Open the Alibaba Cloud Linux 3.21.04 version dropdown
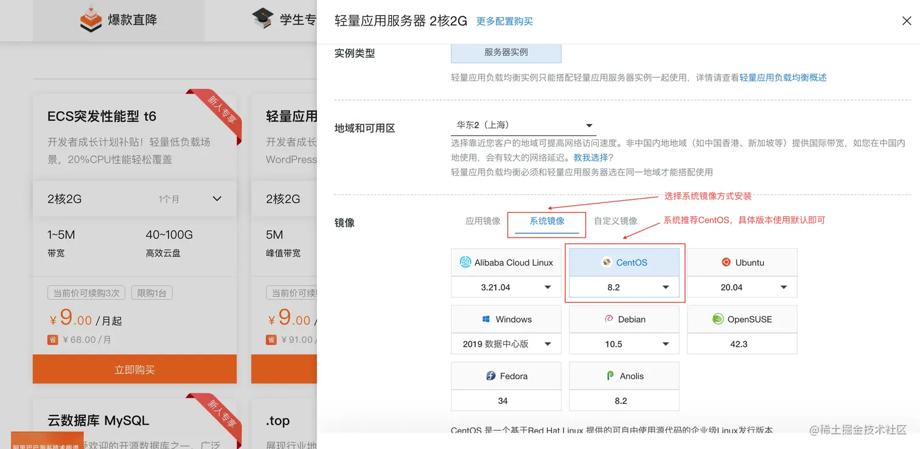 click(506, 287)
